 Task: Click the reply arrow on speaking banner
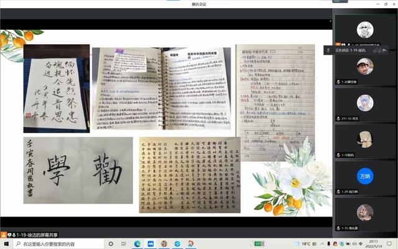coord(384,49)
